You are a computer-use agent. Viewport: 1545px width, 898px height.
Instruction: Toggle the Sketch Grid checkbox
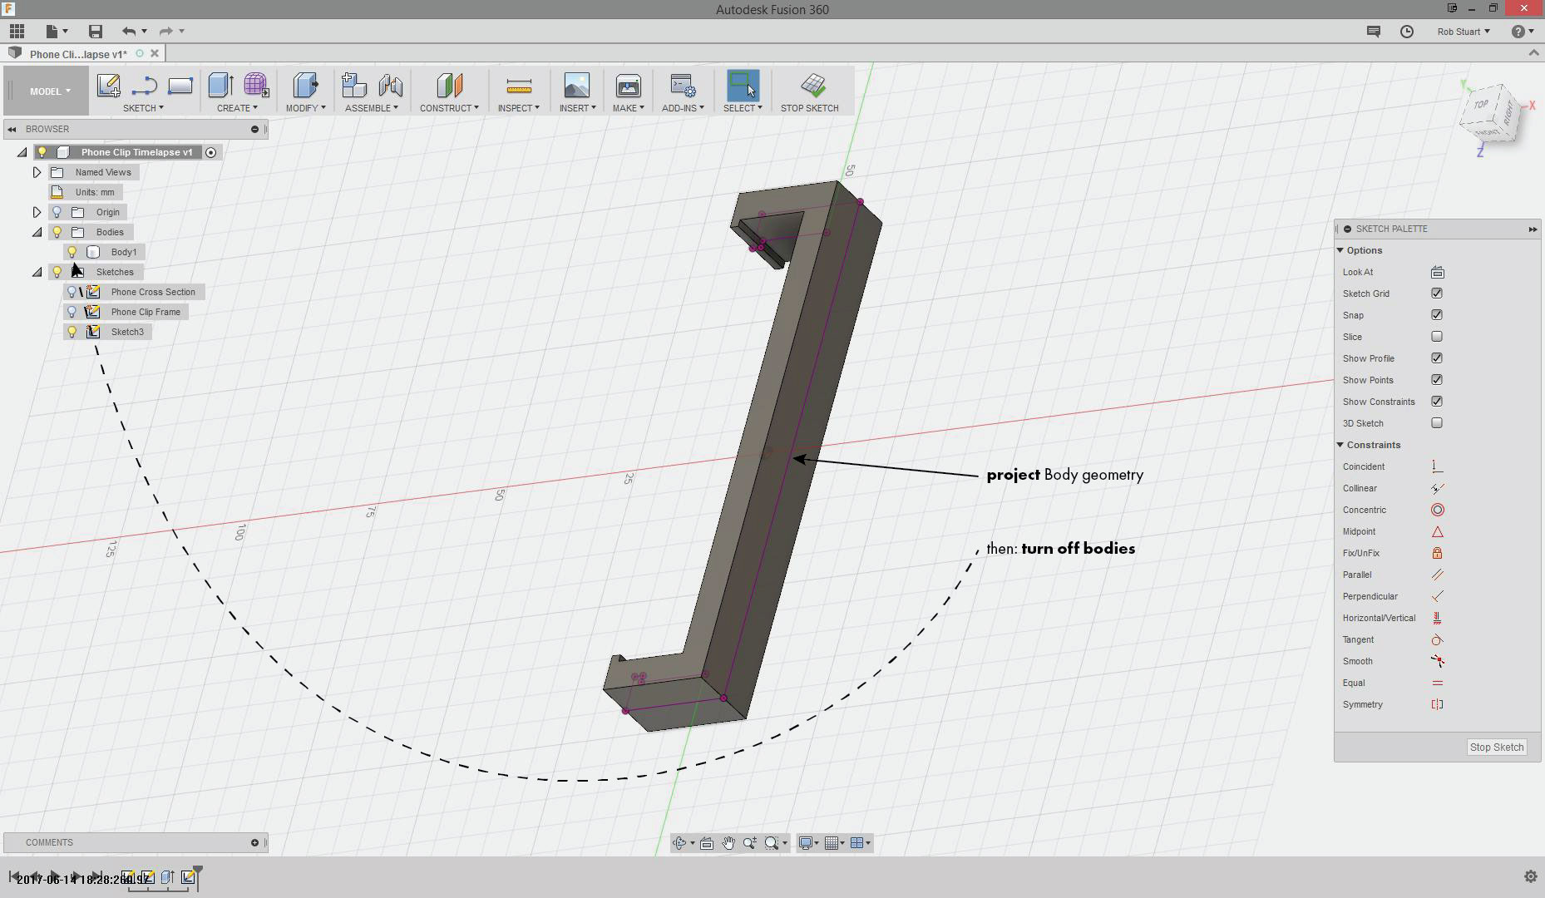click(x=1437, y=294)
